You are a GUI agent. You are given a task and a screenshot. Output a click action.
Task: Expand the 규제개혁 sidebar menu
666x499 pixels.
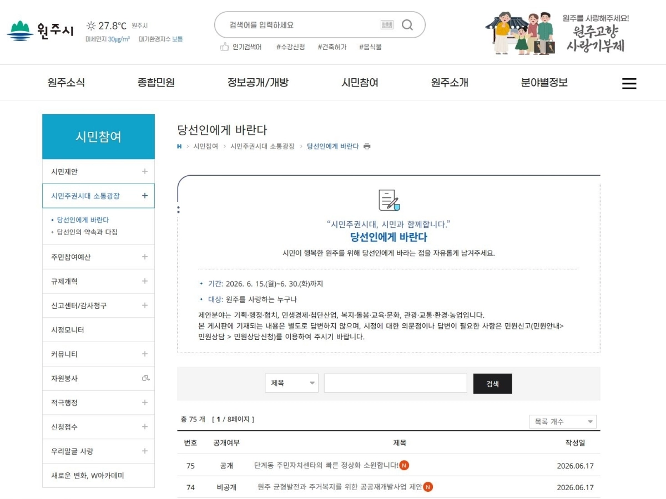pyautogui.click(x=145, y=281)
